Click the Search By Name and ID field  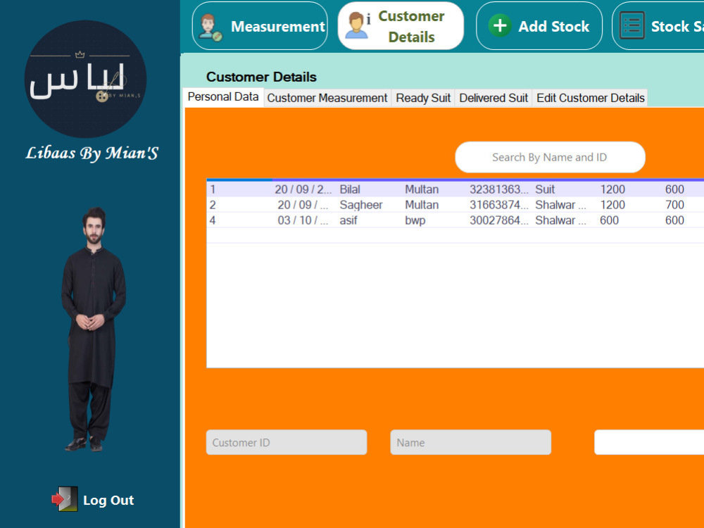tap(550, 157)
